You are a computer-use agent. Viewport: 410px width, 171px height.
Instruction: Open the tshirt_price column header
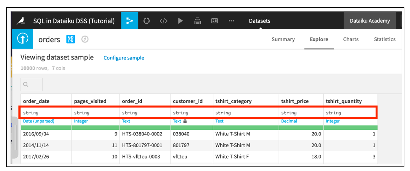click(295, 101)
